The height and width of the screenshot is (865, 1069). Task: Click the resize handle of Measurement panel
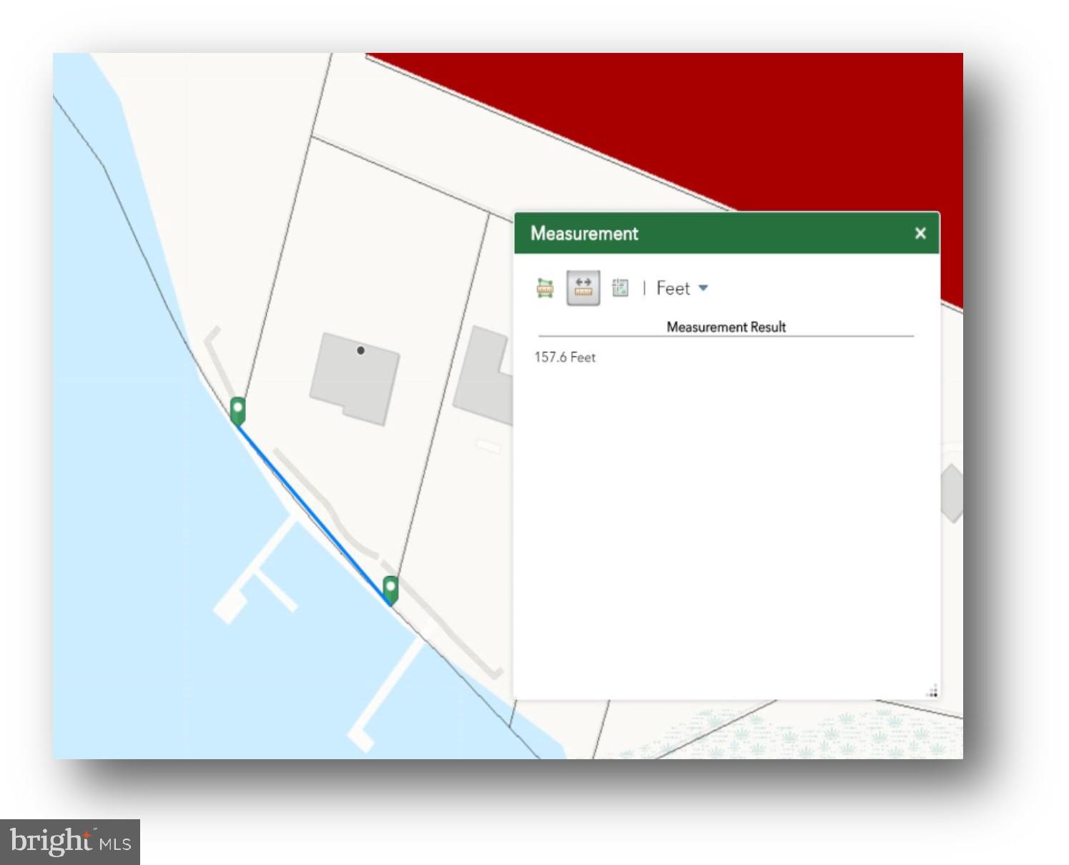[x=932, y=691]
